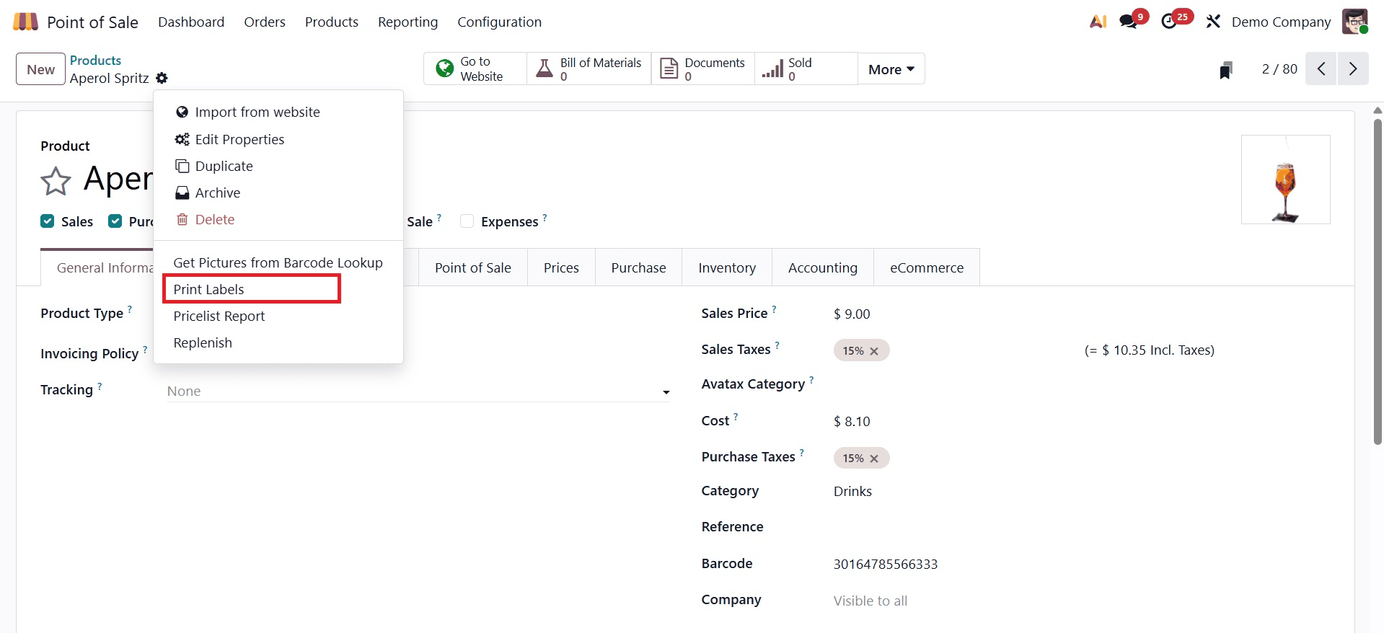Remove the 15% Sales Taxes tag
The image size is (1384, 633).
pyautogui.click(x=874, y=351)
